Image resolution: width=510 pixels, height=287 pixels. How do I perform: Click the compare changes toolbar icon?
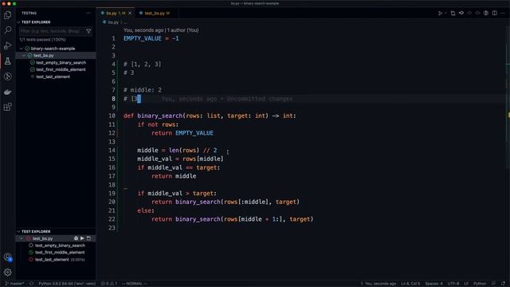(x=453, y=13)
